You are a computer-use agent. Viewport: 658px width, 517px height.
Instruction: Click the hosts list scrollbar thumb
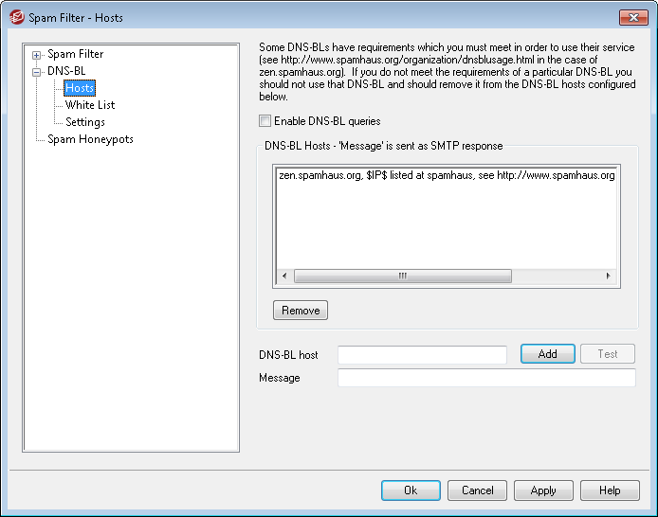402,276
